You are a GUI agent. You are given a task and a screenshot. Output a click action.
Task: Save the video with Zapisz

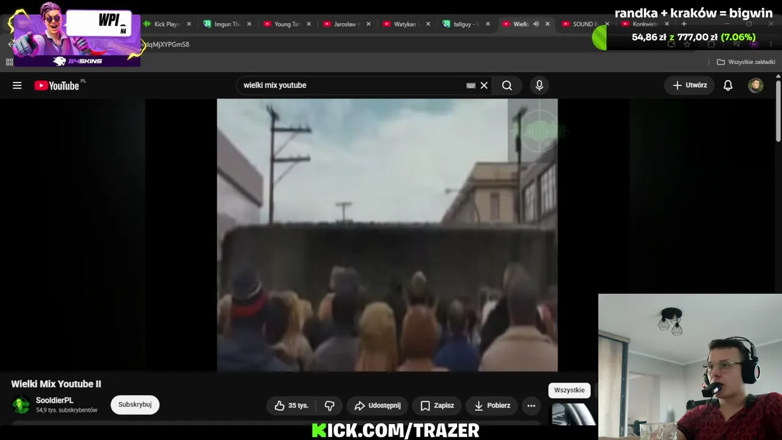[x=437, y=405]
